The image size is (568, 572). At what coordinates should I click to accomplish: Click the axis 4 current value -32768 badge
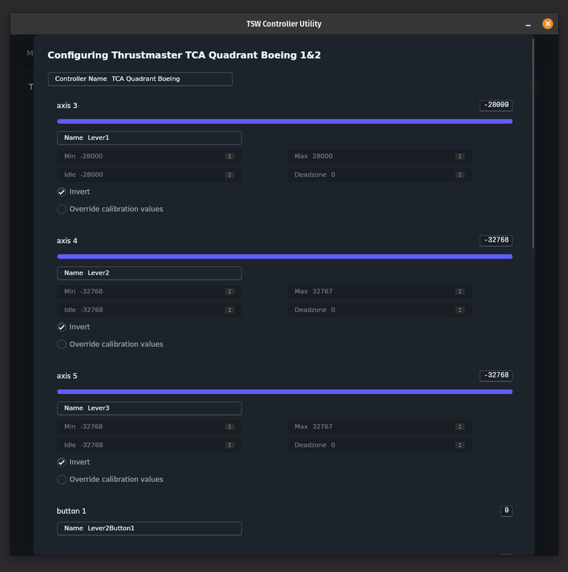click(496, 240)
